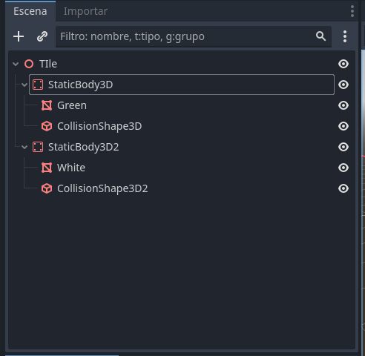Toggle visibility of StaticBody3D2
Image resolution: width=365 pixels, height=356 pixels.
(343, 147)
